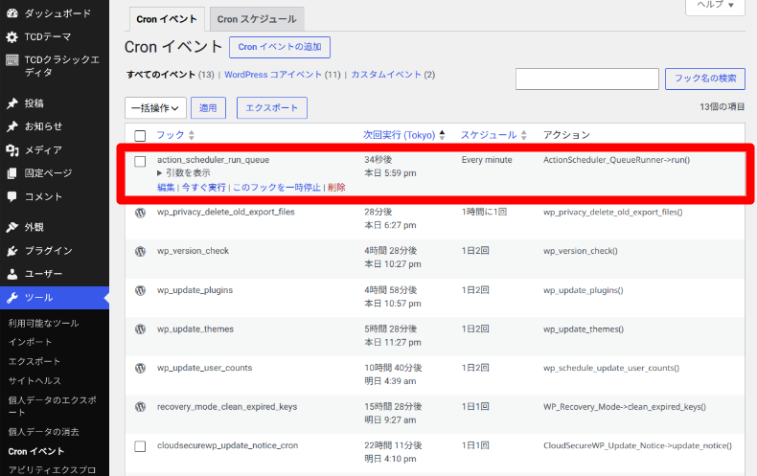757x476 pixels.
Task: Click the プラグイン plug icon
Action: pyautogui.click(x=12, y=251)
